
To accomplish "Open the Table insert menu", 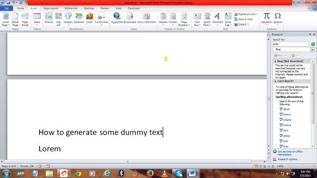I will click(x=37, y=19).
